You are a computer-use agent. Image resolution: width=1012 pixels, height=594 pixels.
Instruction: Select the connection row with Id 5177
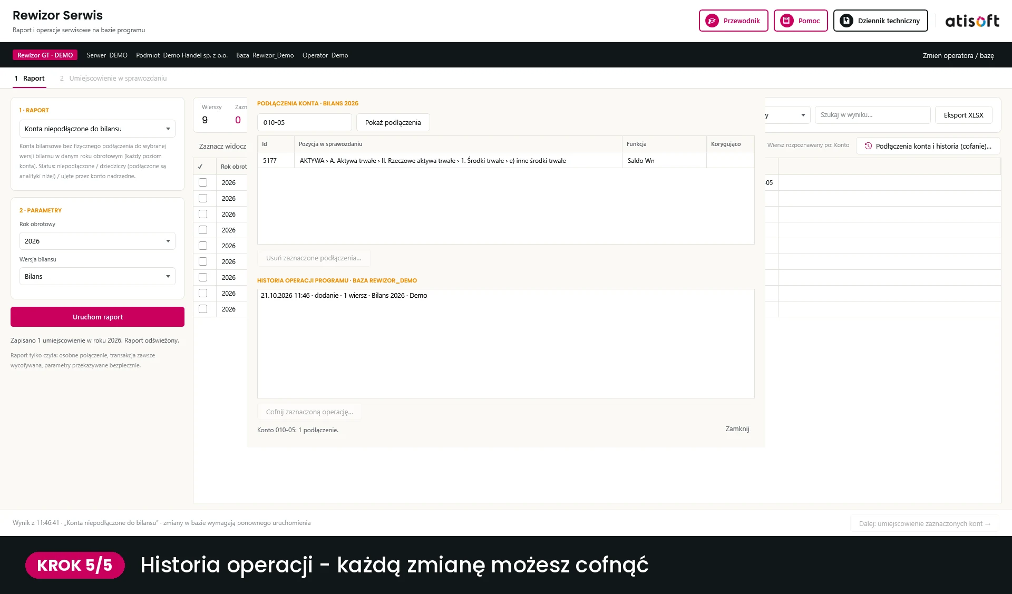click(505, 160)
